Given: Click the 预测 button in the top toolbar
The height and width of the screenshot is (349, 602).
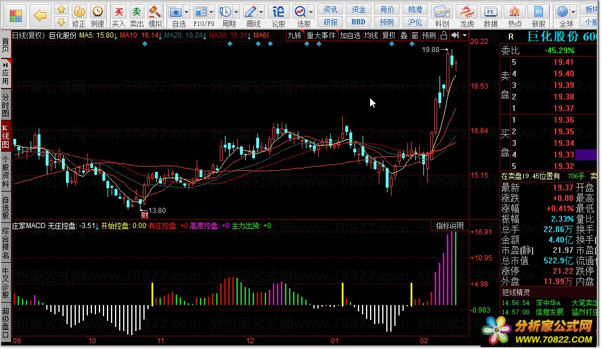Looking at the screenshot, I should [387, 22].
